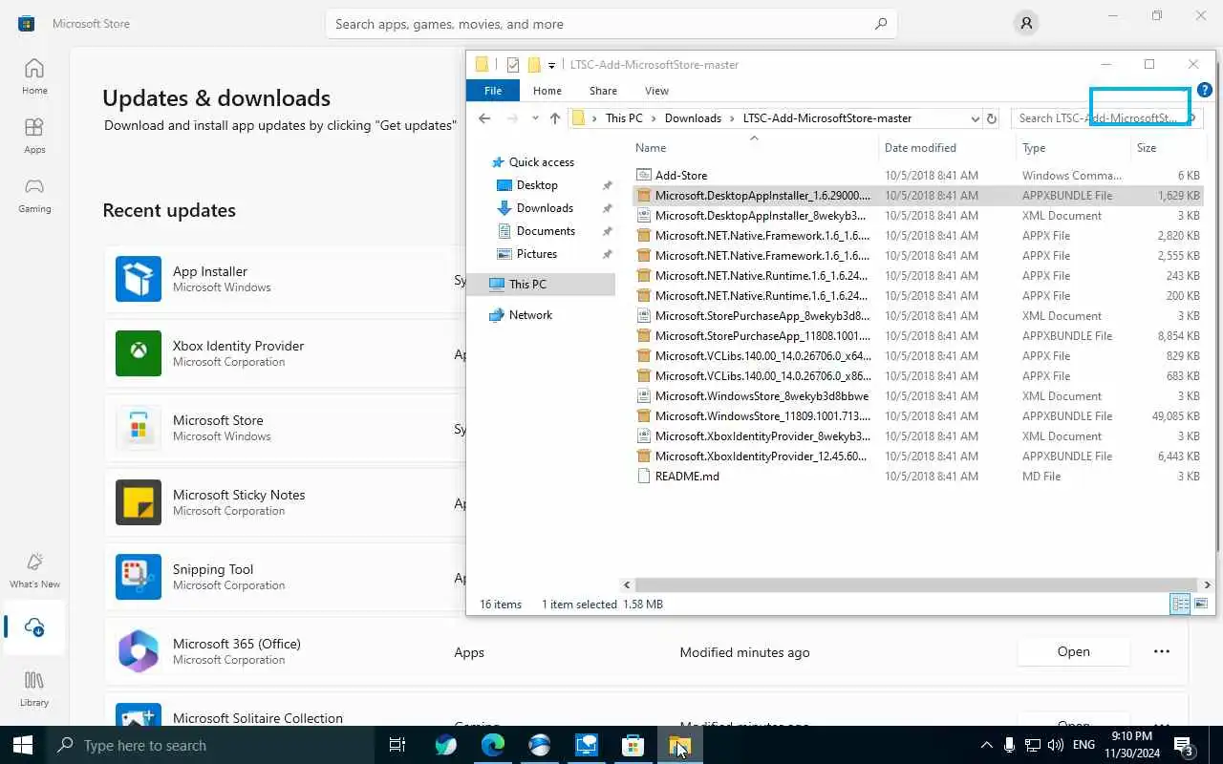The height and width of the screenshot is (764, 1223).
Task: Open Home in Microsoft Store sidebar
Action: coord(34,76)
